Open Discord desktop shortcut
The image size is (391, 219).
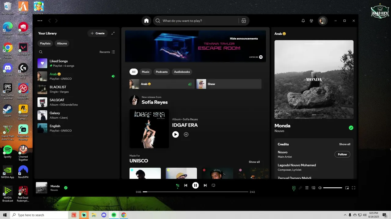tap(8, 70)
